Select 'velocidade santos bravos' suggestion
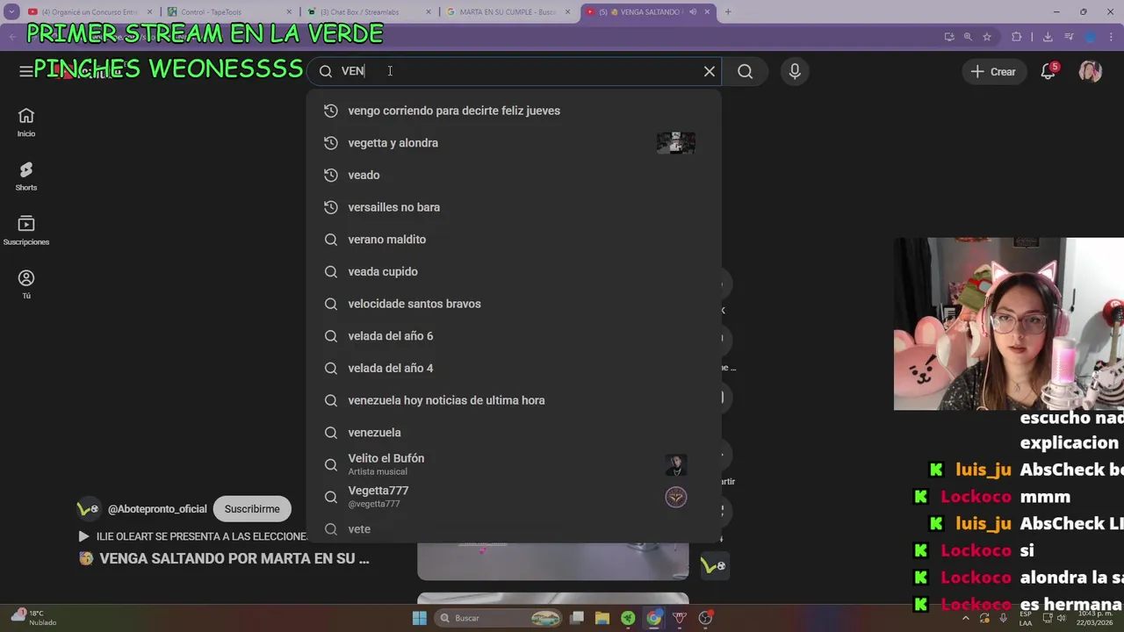 (514, 304)
